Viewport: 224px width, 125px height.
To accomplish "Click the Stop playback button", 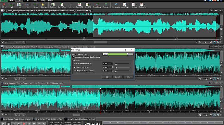I will pos(9,124).
